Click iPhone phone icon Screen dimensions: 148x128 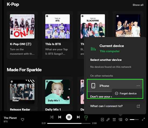(x=93, y=86)
